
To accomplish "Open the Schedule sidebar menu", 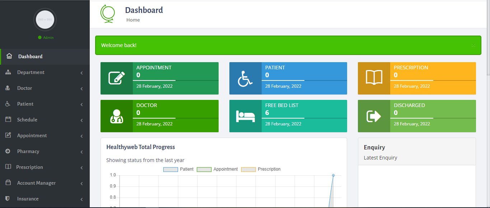I will coord(27,120).
